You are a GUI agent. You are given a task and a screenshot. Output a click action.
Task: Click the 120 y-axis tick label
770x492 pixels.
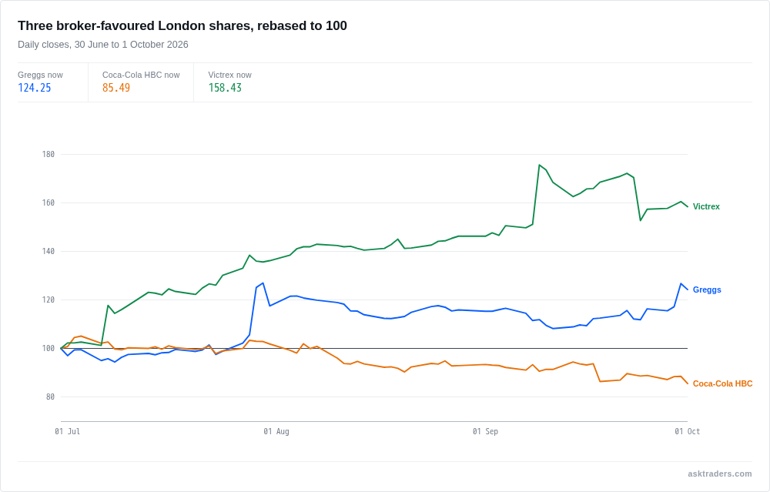(x=48, y=300)
